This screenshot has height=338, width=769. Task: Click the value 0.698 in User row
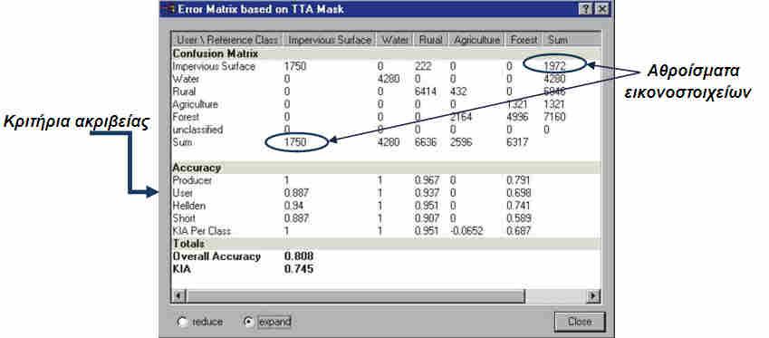(x=519, y=193)
